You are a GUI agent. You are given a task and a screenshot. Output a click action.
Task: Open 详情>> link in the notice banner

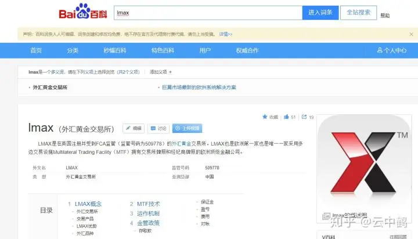pos(225,34)
